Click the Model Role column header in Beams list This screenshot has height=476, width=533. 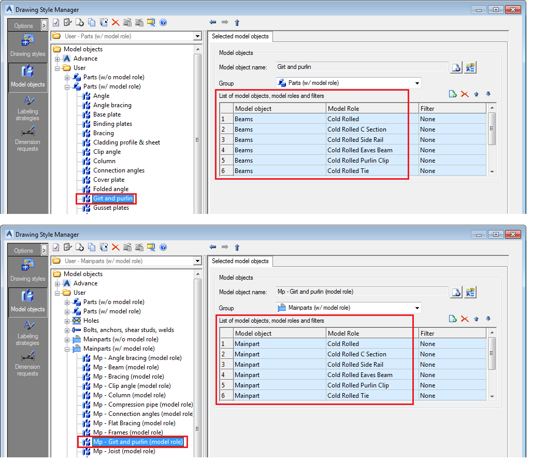(x=372, y=108)
